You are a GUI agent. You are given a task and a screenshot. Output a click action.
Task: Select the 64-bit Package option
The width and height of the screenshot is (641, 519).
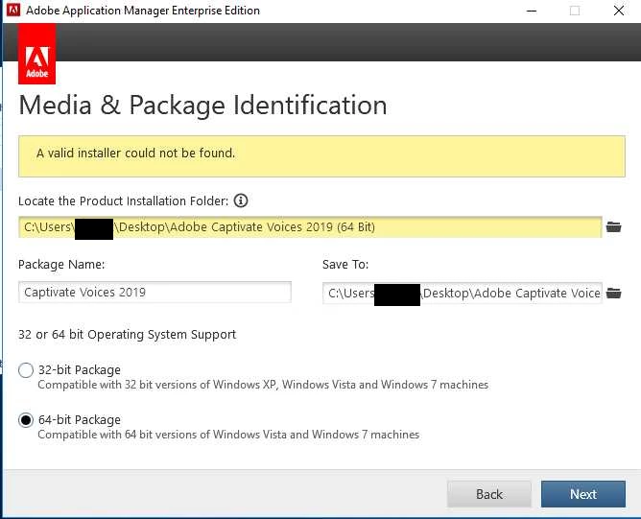[x=26, y=420]
